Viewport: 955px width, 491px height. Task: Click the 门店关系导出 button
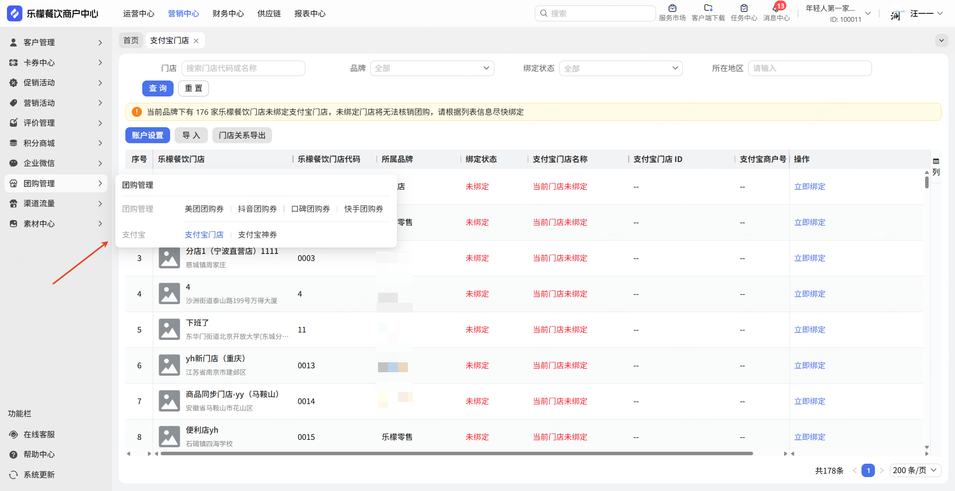[242, 135]
